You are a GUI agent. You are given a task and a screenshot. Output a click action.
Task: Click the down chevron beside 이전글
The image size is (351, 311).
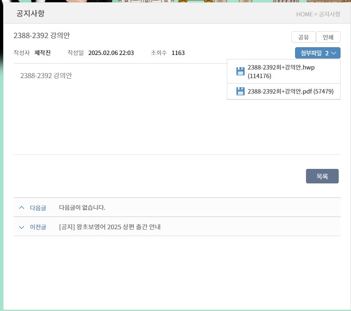tap(21, 227)
